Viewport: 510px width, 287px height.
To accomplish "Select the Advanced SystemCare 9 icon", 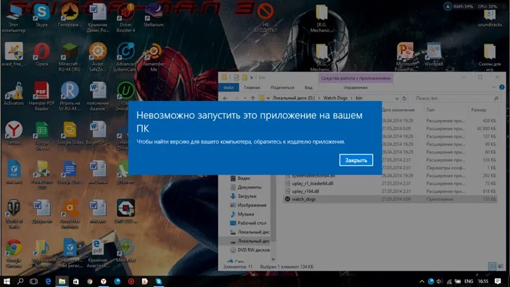I will coord(126,57).
